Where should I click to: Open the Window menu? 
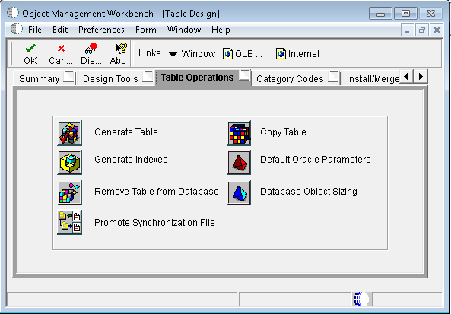click(184, 30)
